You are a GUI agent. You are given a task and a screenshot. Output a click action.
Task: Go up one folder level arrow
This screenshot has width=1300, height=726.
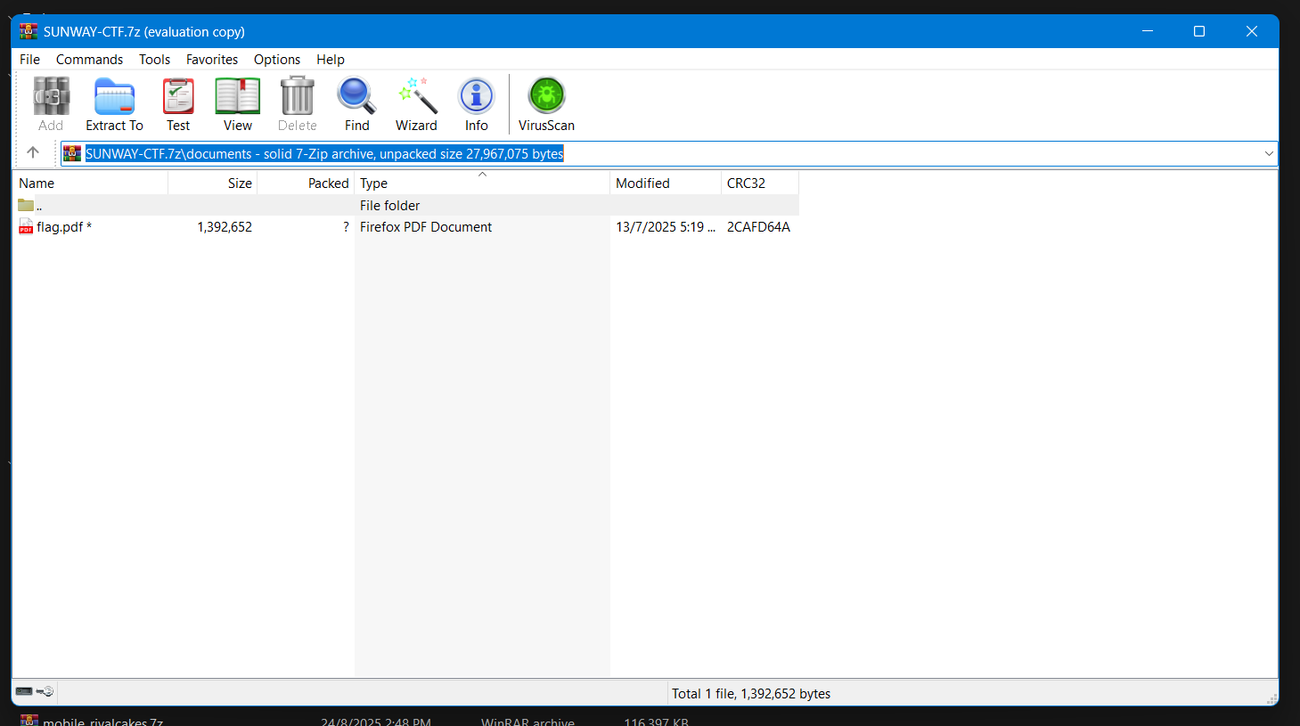point(33,152)
